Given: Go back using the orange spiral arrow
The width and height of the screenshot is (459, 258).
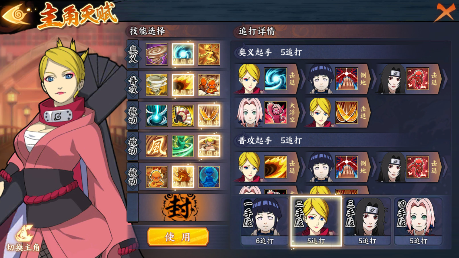Looking at the screenshot, I should (x=16, y=14).
